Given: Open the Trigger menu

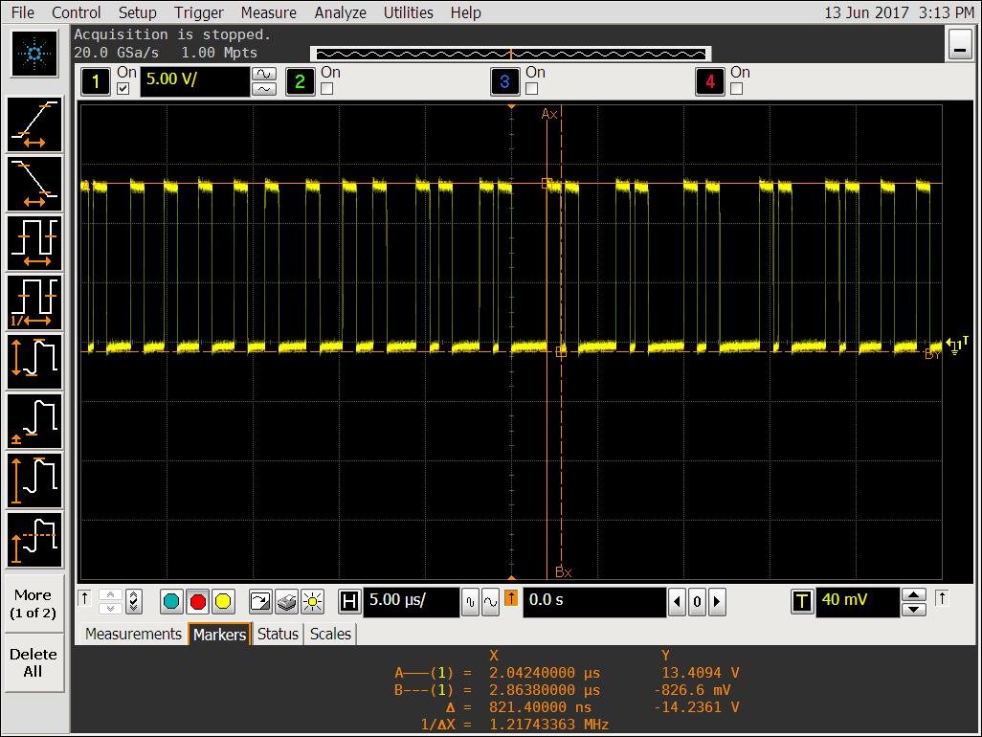Looking at the screenshot, I should coord(198,12).
